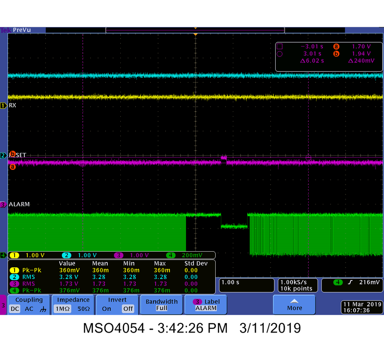This screenshot has height=360, width=384.
Task: Open the More soft menu
Action: coord(294,305)
